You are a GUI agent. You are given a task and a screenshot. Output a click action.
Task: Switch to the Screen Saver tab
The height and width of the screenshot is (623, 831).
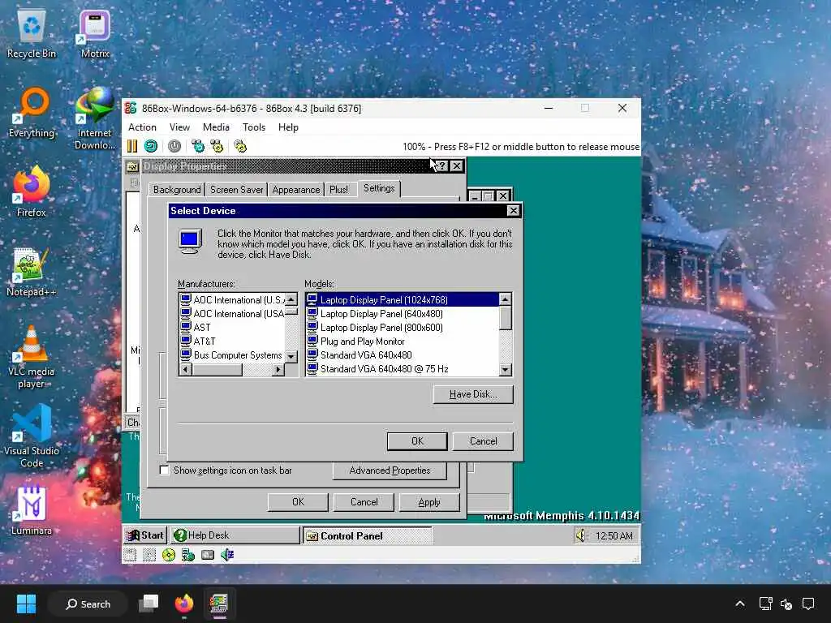(236, 190)
